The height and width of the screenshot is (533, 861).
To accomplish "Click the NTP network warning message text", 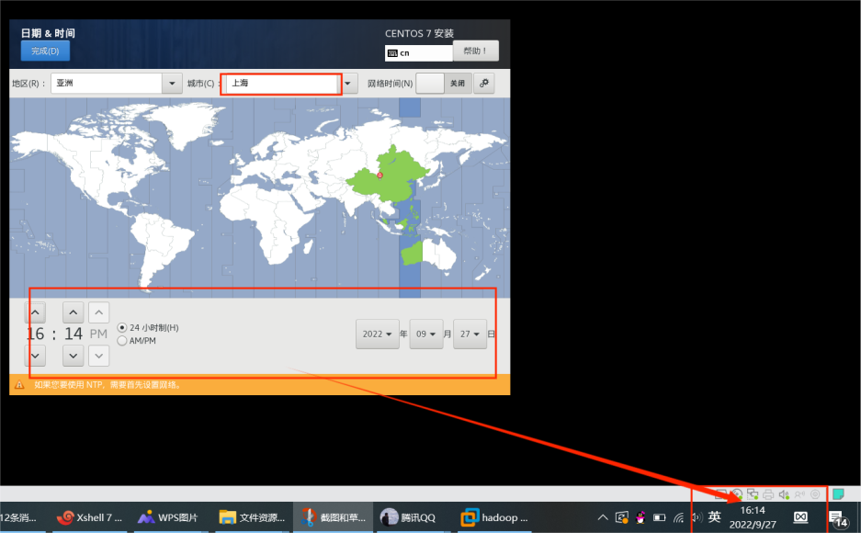I will [108, 385].
